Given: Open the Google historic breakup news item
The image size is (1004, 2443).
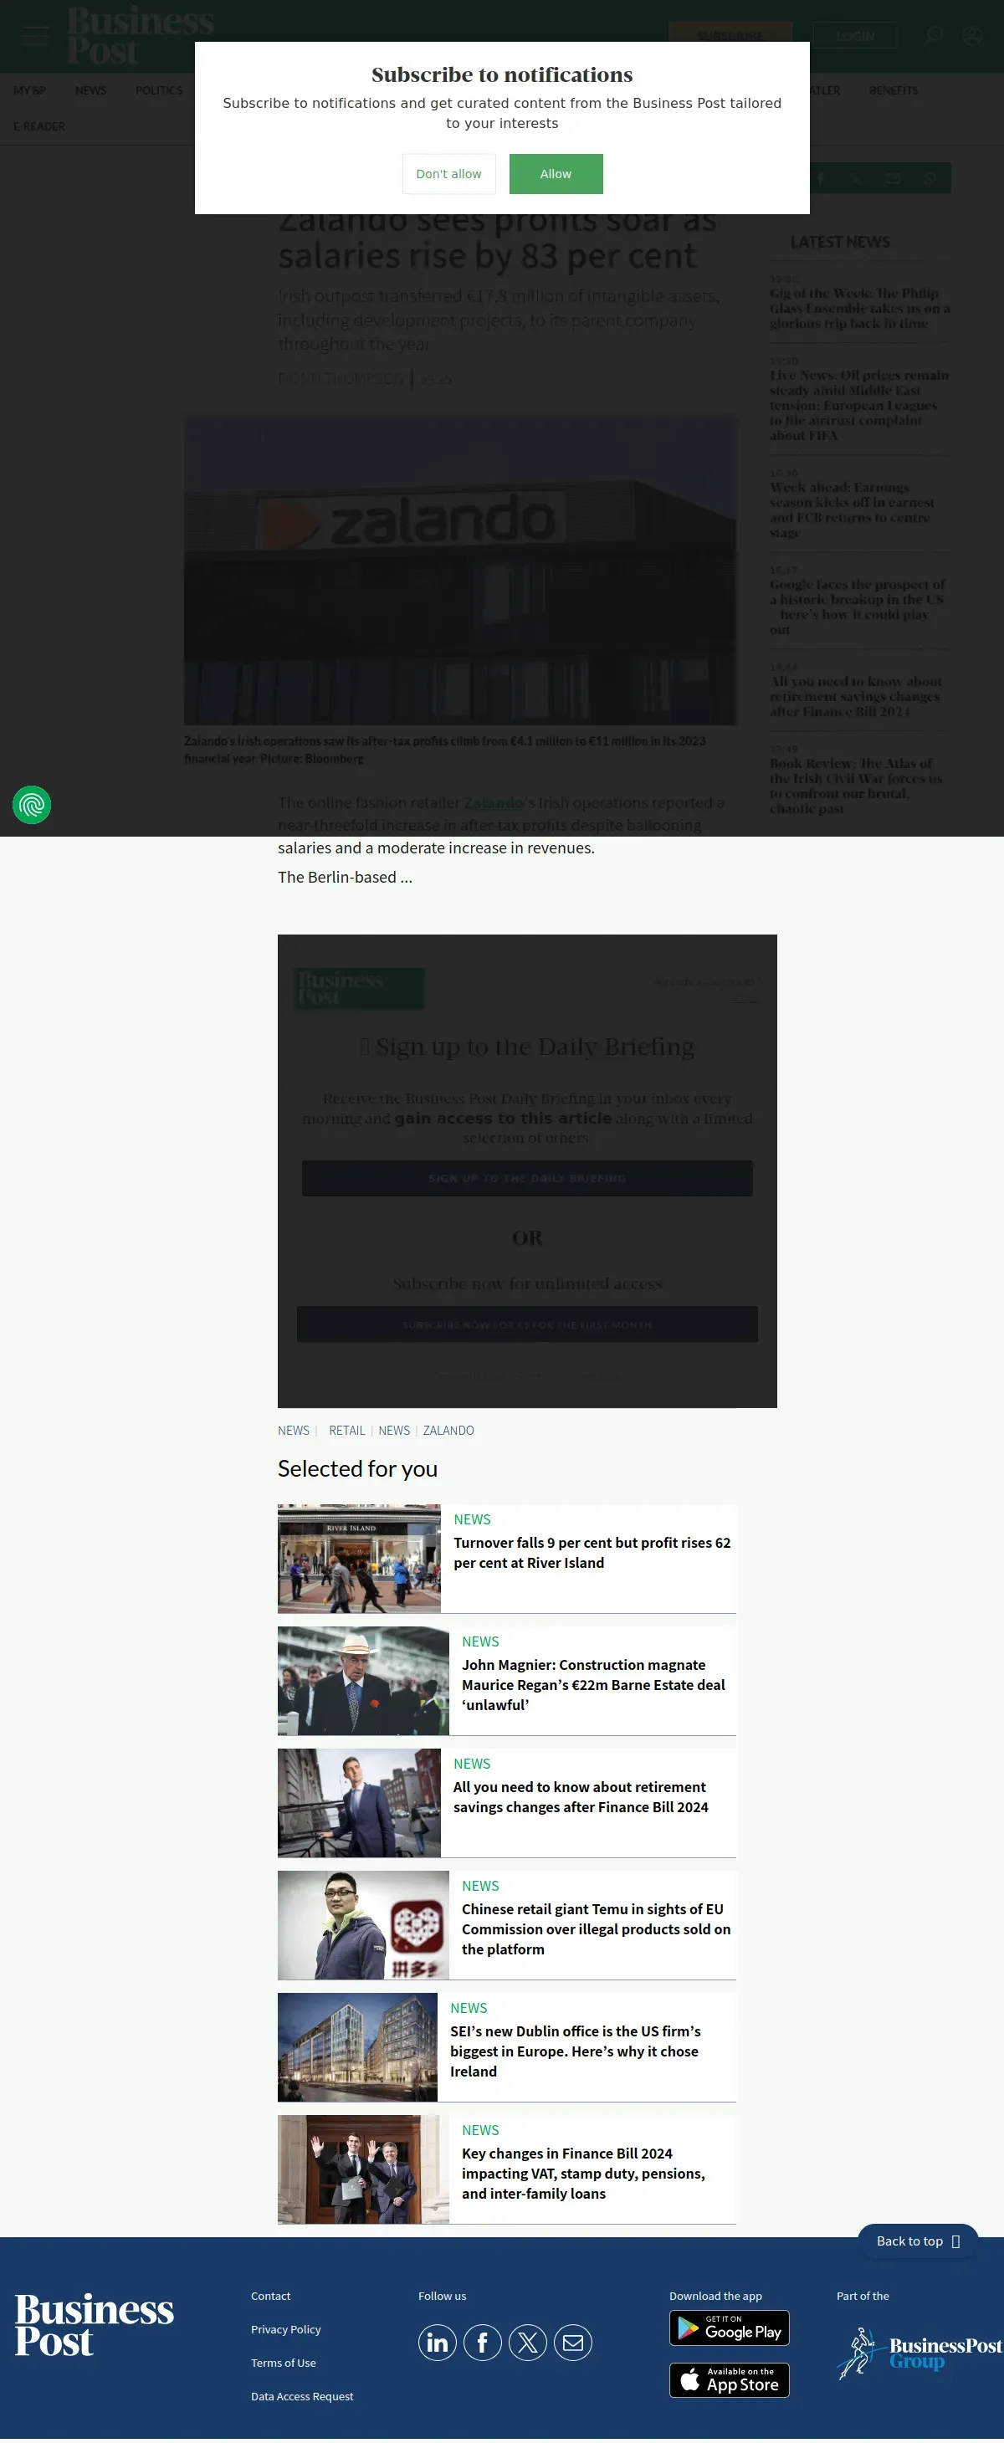Looking at the screenshot, I should [857, 607].
